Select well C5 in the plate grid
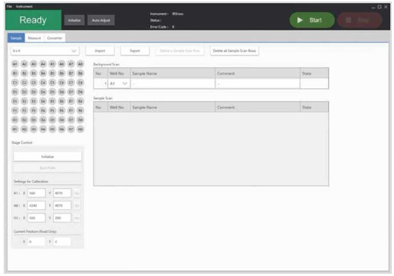 [x=52, y=82]
